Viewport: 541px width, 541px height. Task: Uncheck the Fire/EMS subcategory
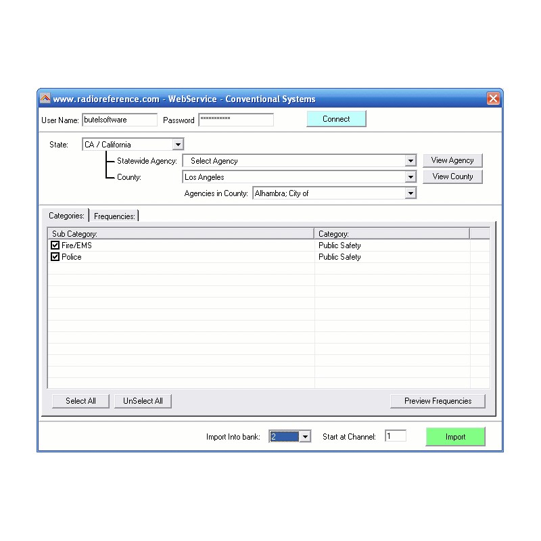[55, 245]
